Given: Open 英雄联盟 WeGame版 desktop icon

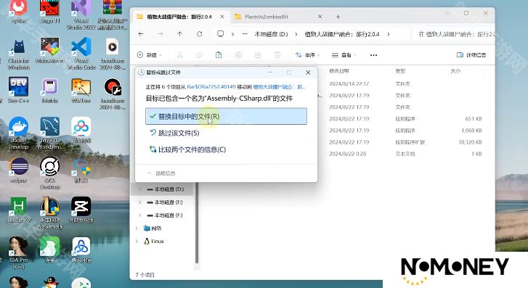Looking at the screenshot, I should [x=49, y=213].
